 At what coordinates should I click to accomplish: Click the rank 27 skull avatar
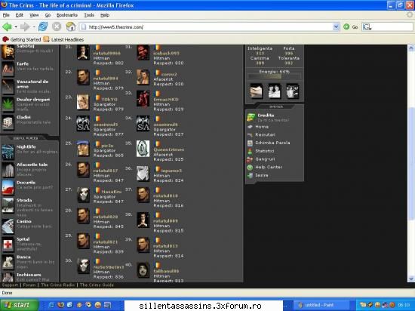click(x=83, y=195)
